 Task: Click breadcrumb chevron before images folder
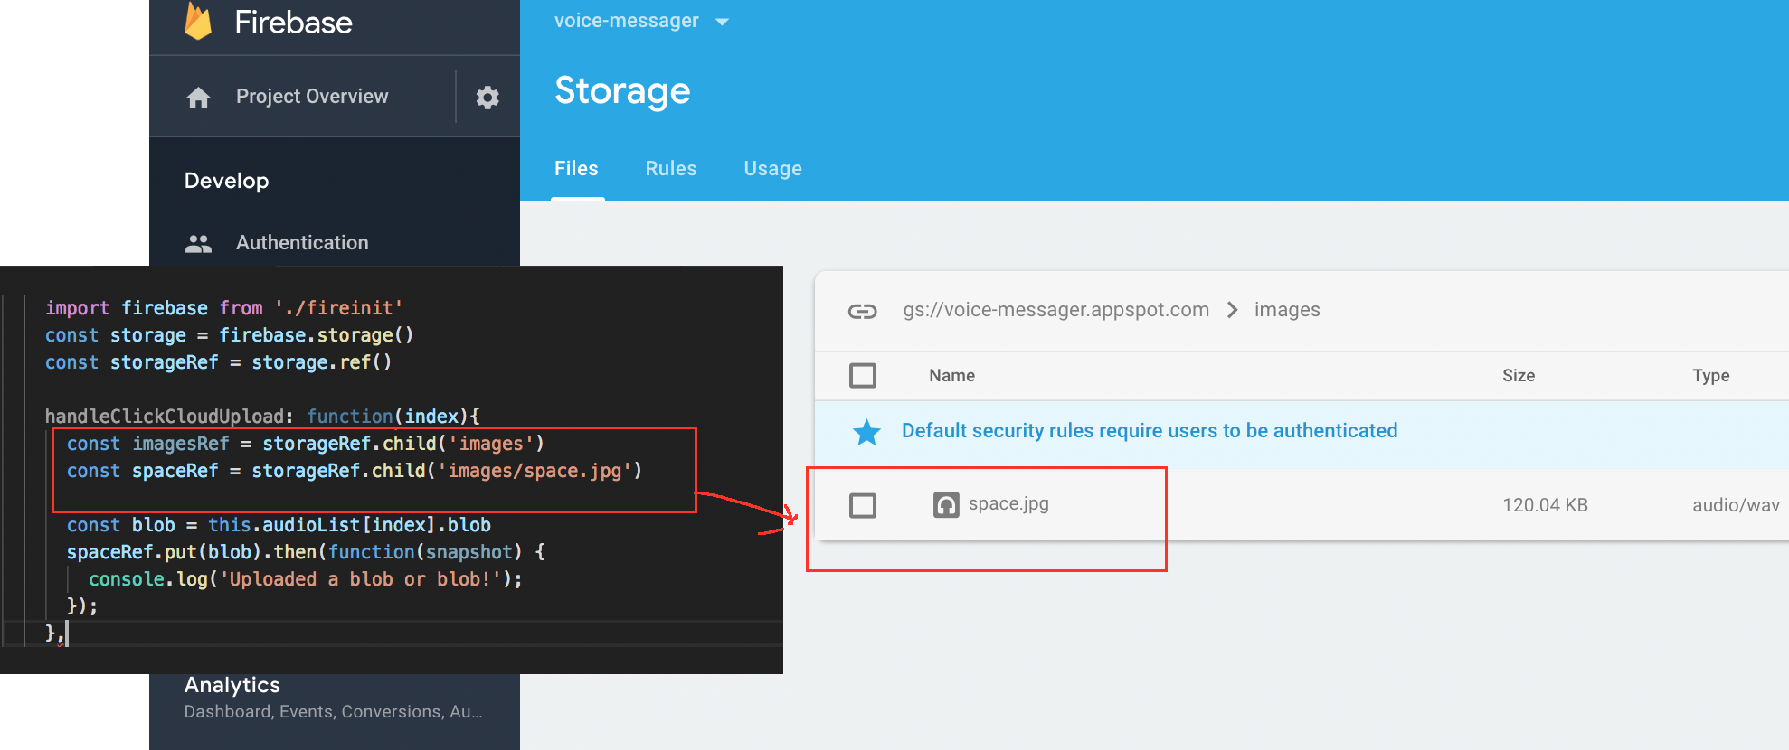[1232, 310]
